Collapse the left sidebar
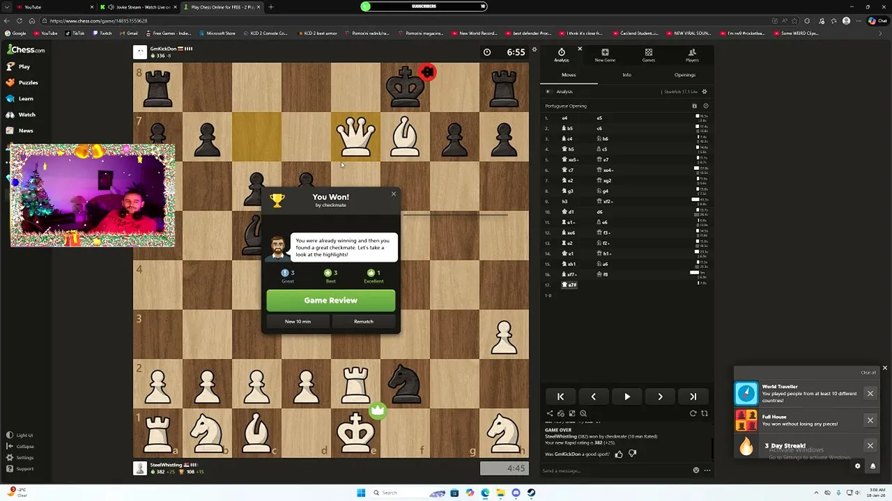Image resolution: width=892 pixels, height=501 pixels. pos(20,447)
